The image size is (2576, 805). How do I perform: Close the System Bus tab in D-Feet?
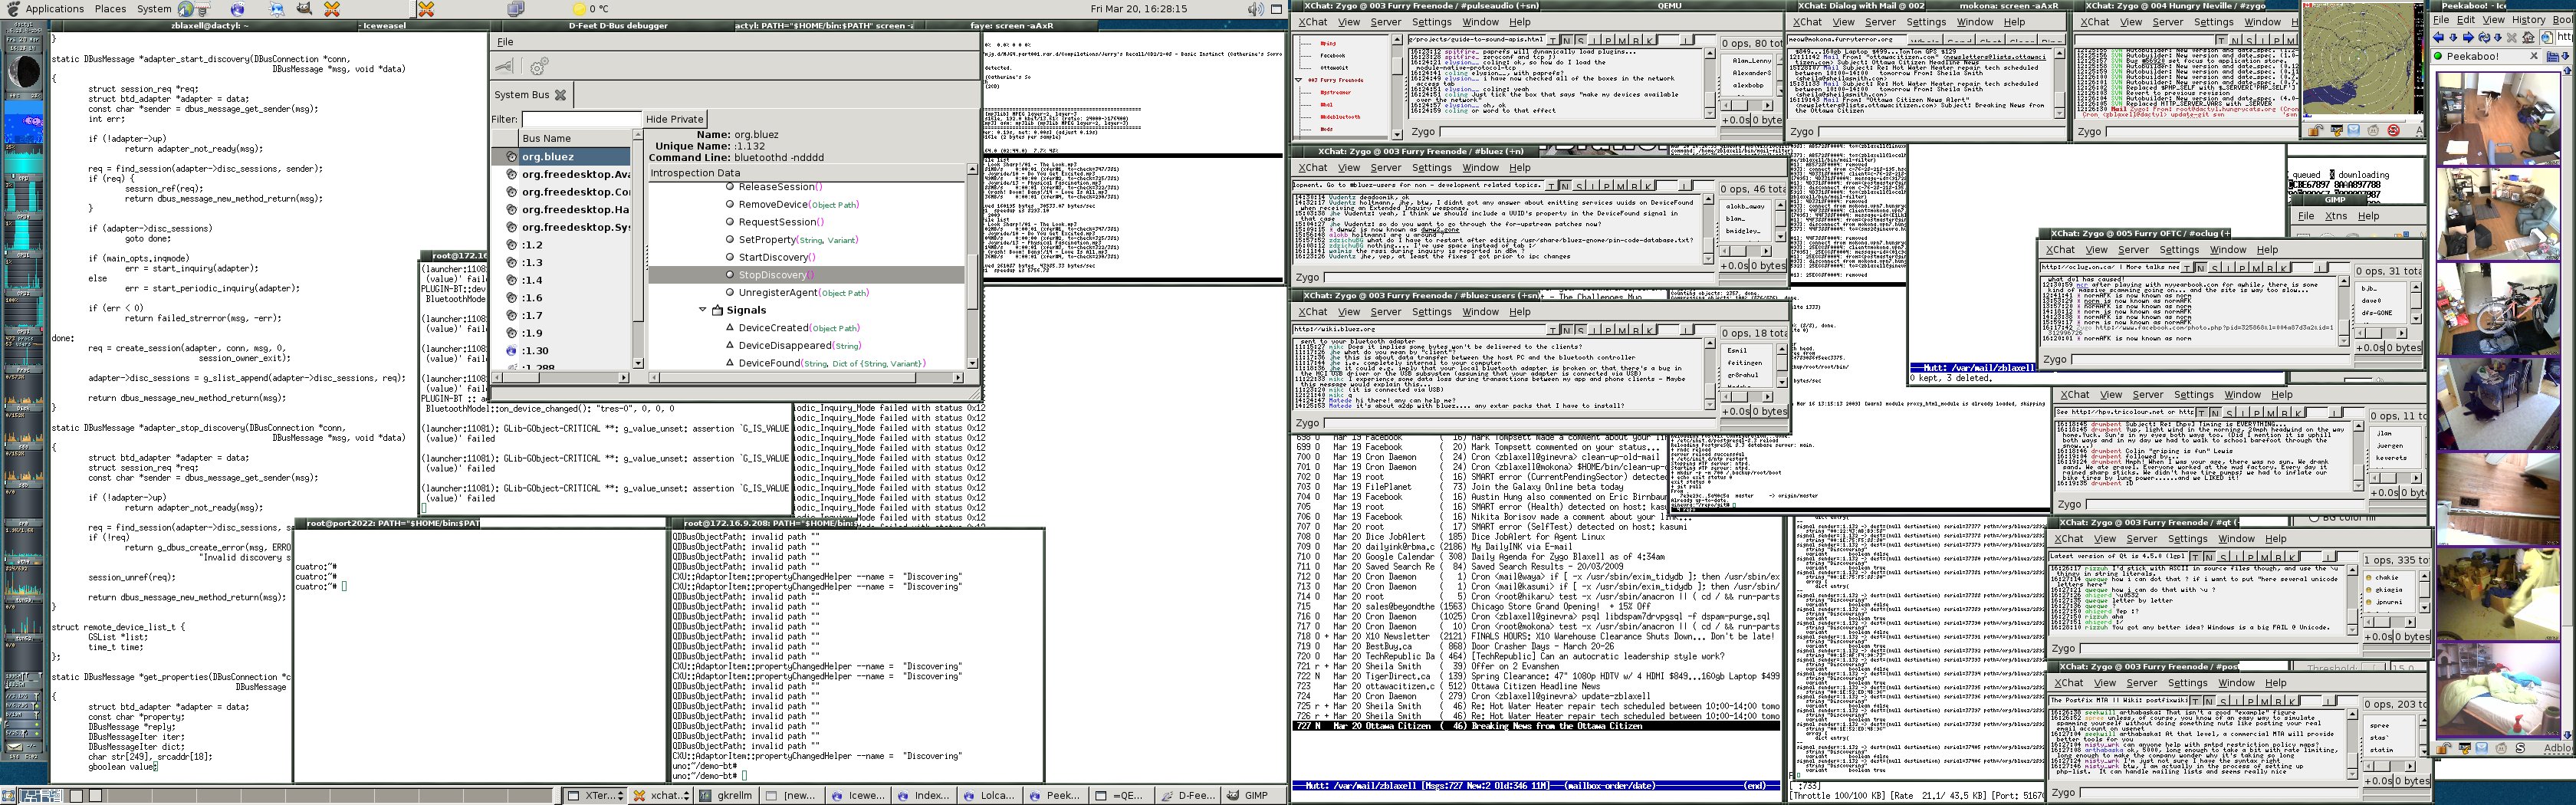(x=560, y=95)
